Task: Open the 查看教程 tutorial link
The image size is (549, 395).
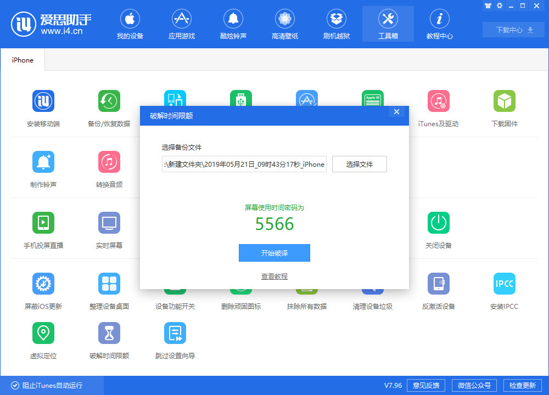Action: pos(274,276)
